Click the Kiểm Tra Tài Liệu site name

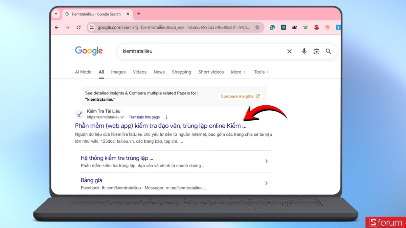104,111
